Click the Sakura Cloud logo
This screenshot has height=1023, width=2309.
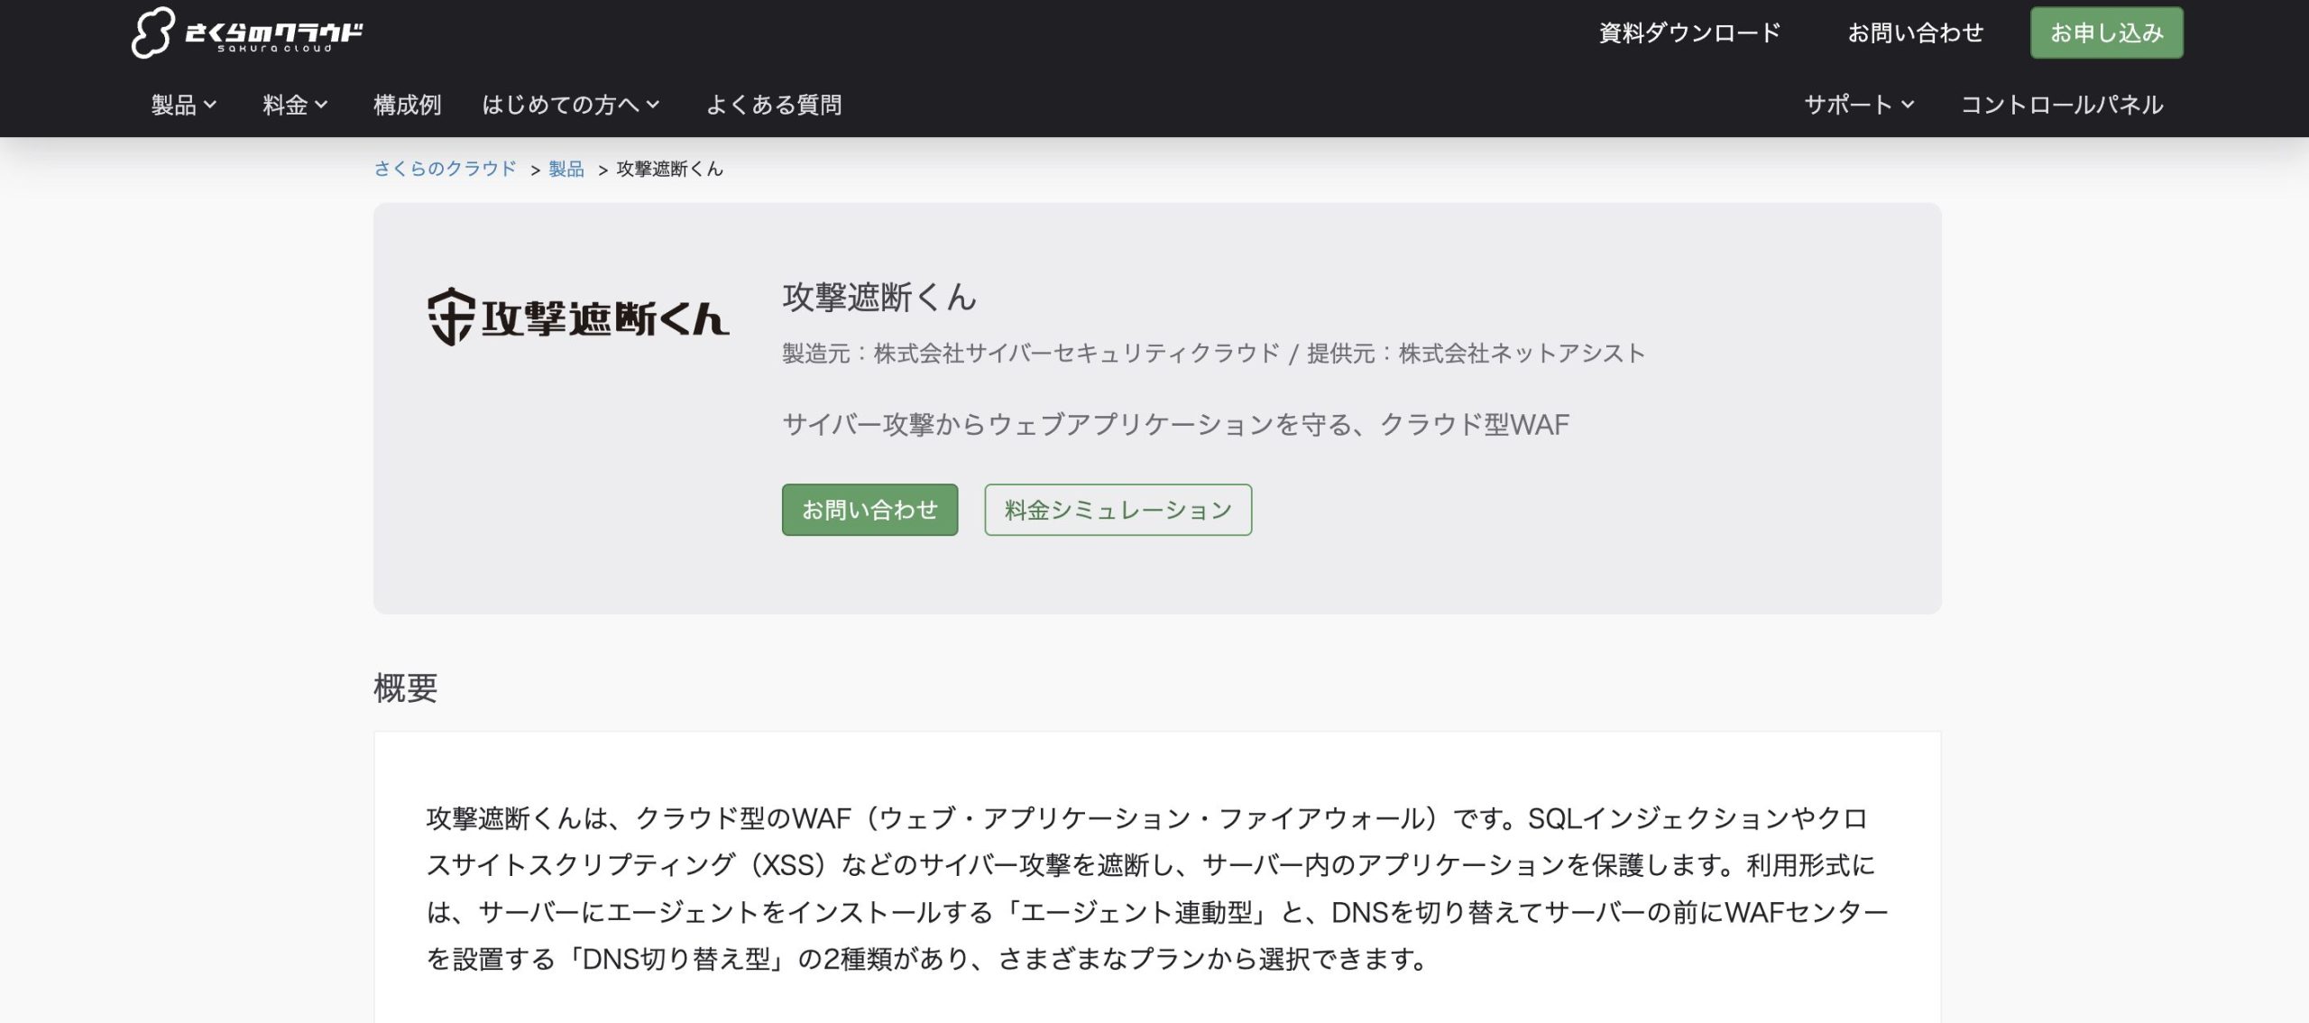click(x=246, y=32)
